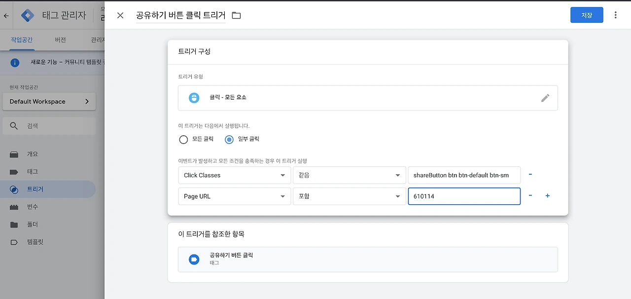Screen dimensions: 631x299
Task: Expand the Page URL variable dropdown
Action: tap(234, 196)
